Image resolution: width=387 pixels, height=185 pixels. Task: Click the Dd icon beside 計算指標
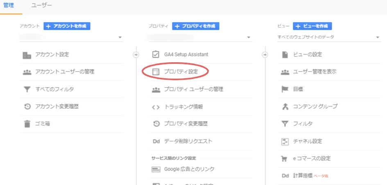(x=285, y=176)
